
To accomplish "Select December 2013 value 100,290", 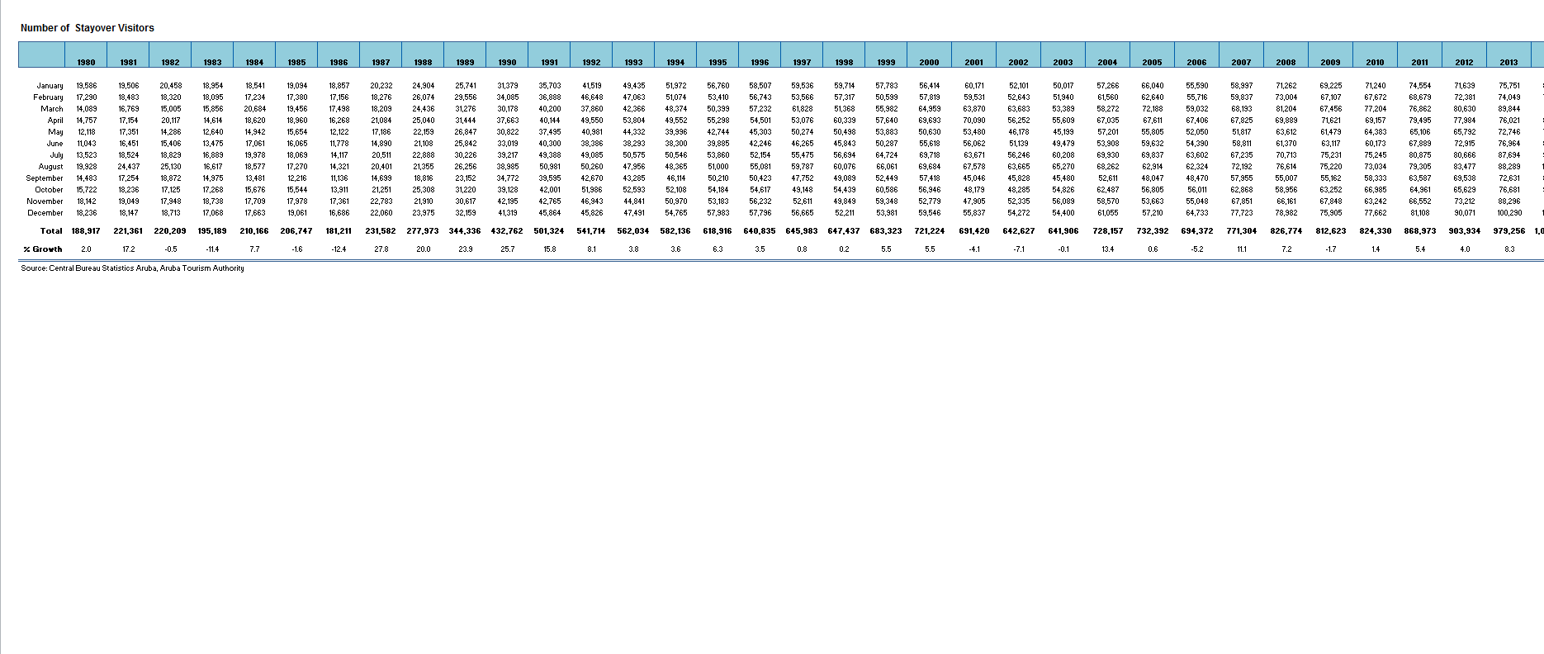I will pos(1508,213).
